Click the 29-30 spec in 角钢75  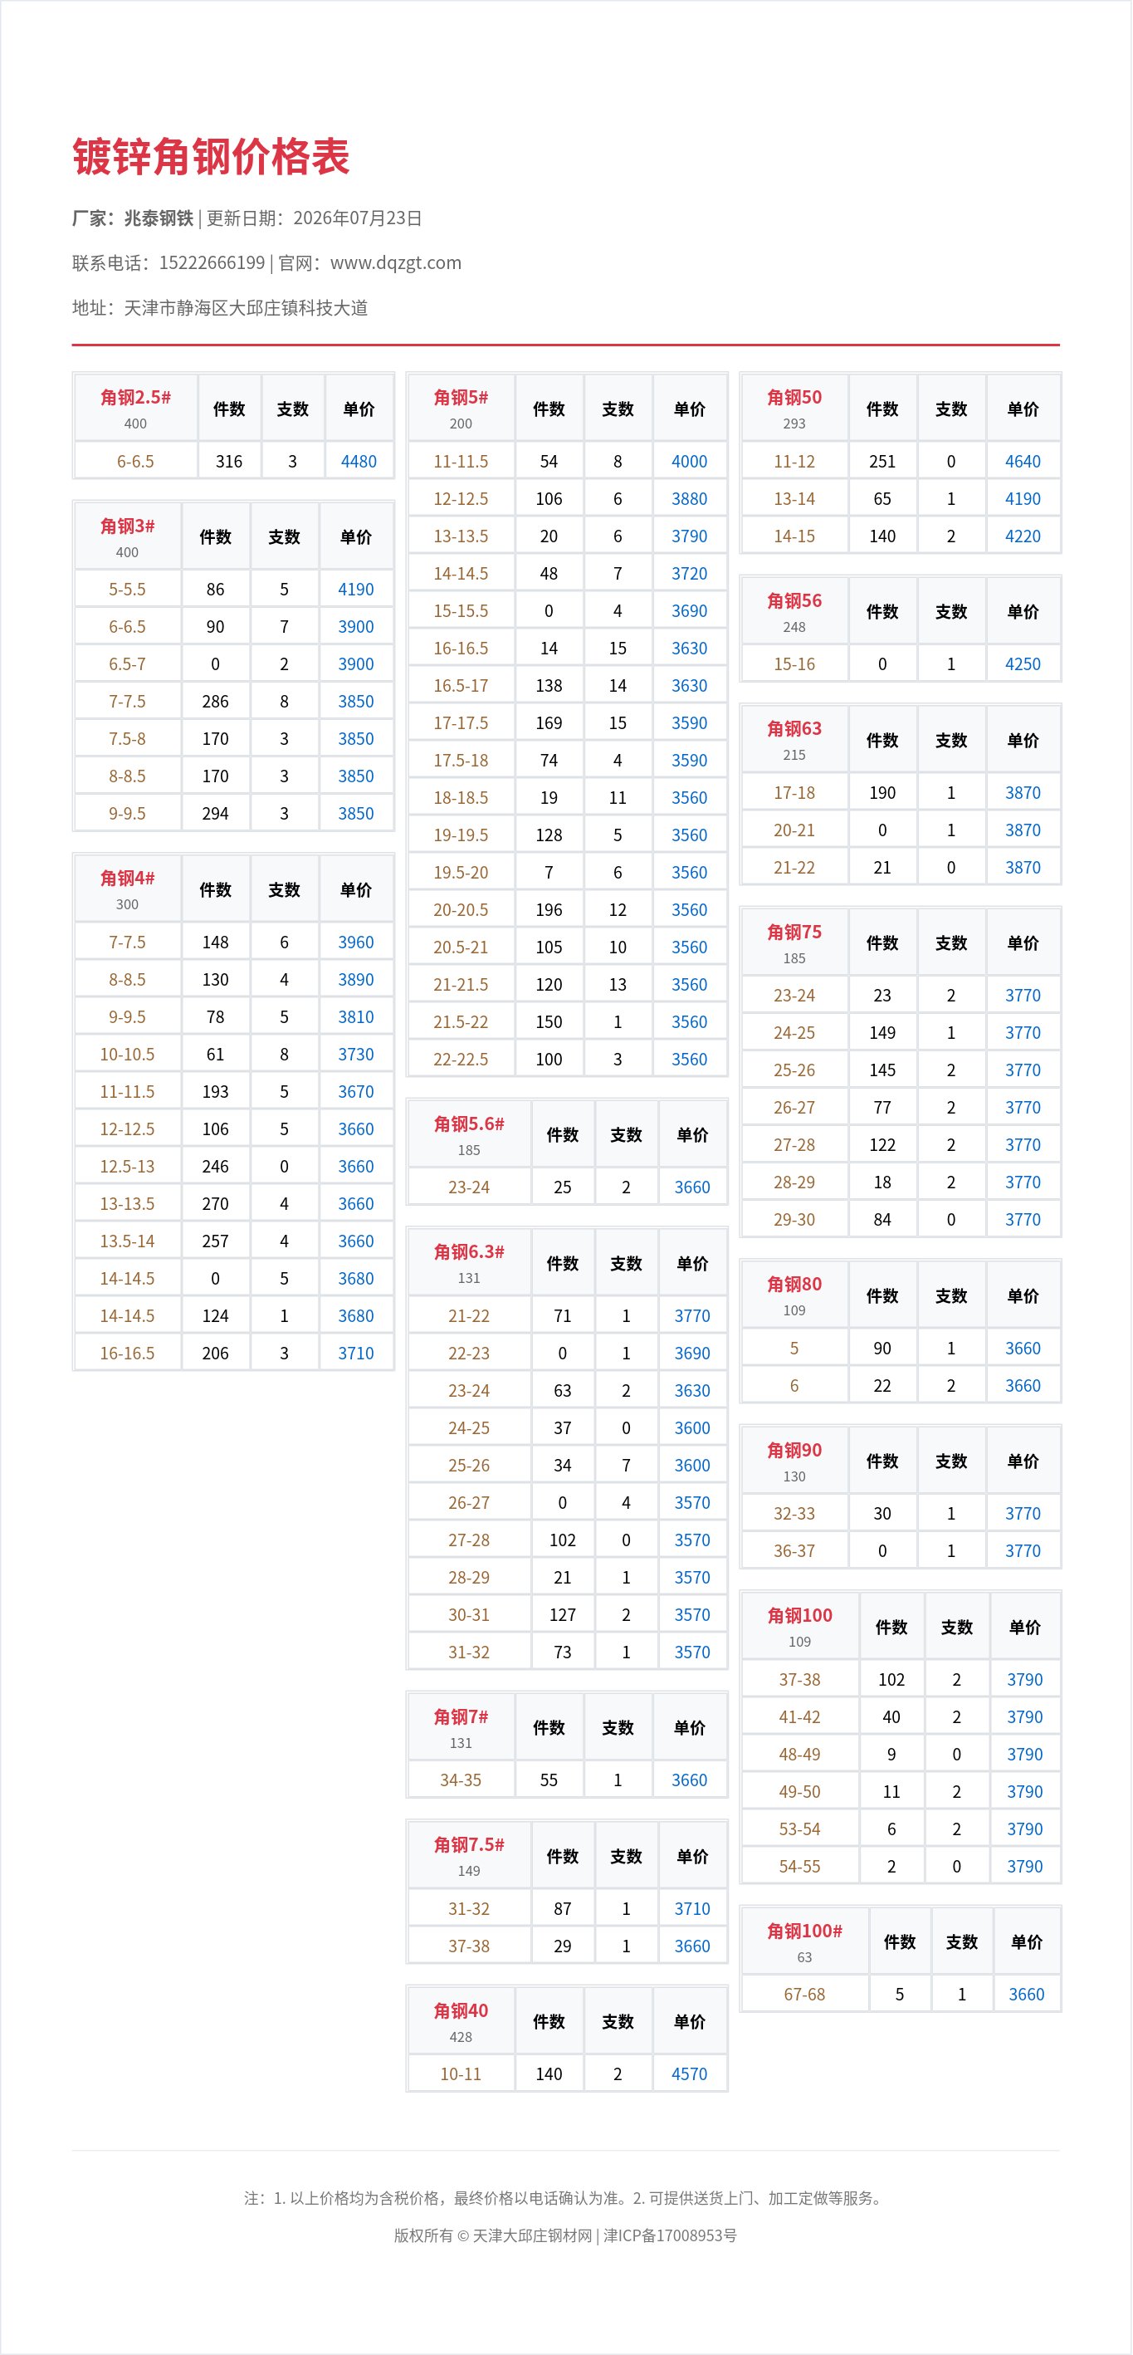[794, 1219]
